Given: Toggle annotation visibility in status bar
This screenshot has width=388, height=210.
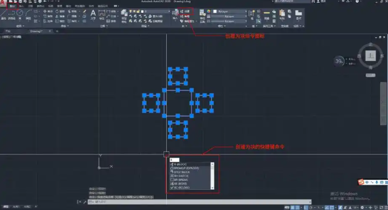Looking at the screenshot, I should pyautogui.click(x=340, y=208).
